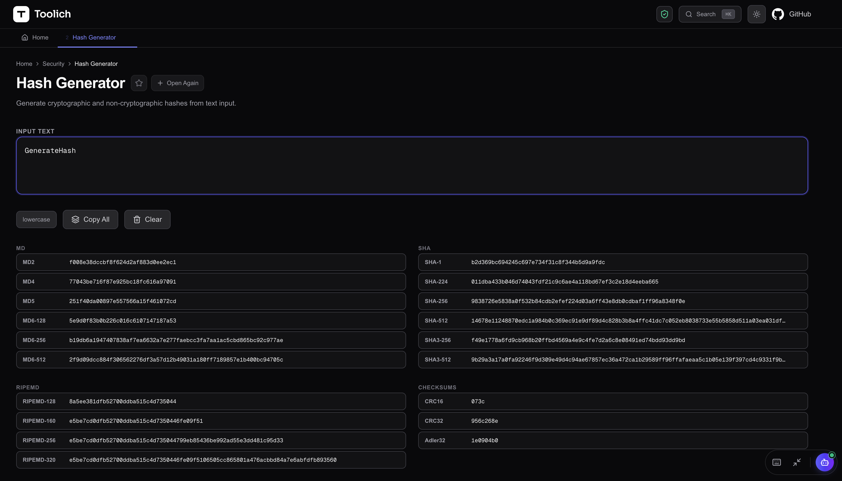This screenshot has width=842, height=481.
Task: Select the MD6-128 hash row
Action: (211, 320)
